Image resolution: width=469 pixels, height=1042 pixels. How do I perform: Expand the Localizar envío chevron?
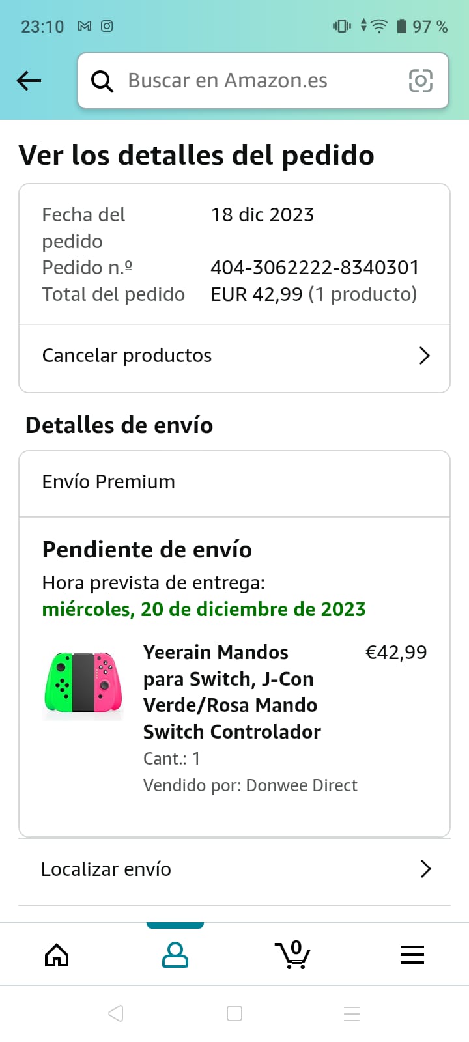[426, 869]
